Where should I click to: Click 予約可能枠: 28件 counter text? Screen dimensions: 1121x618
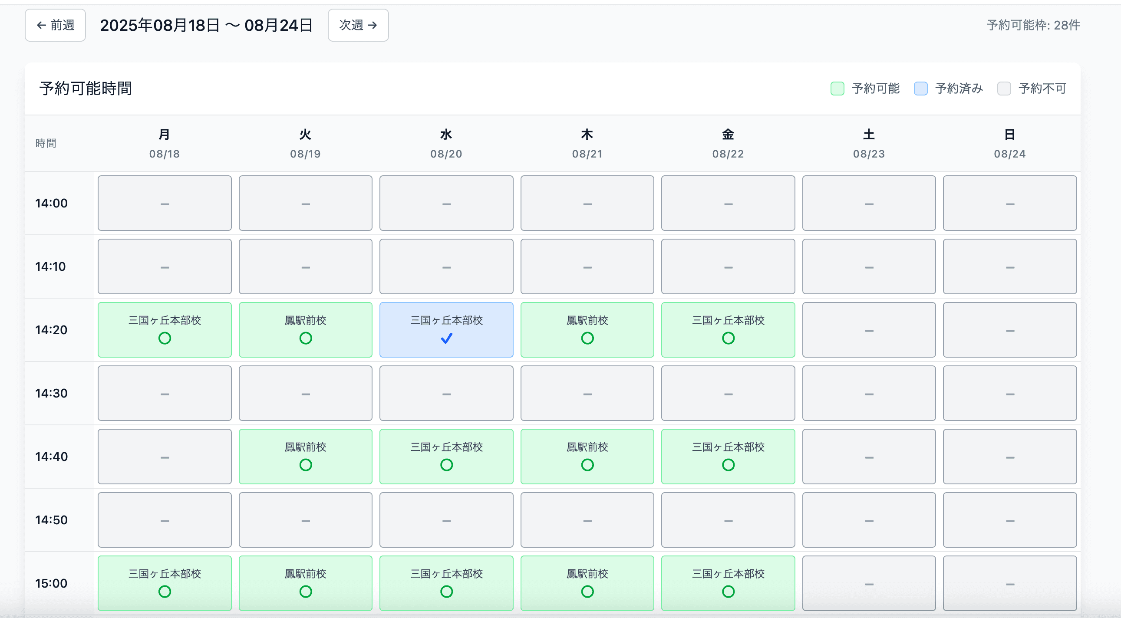click(1033, 25)
